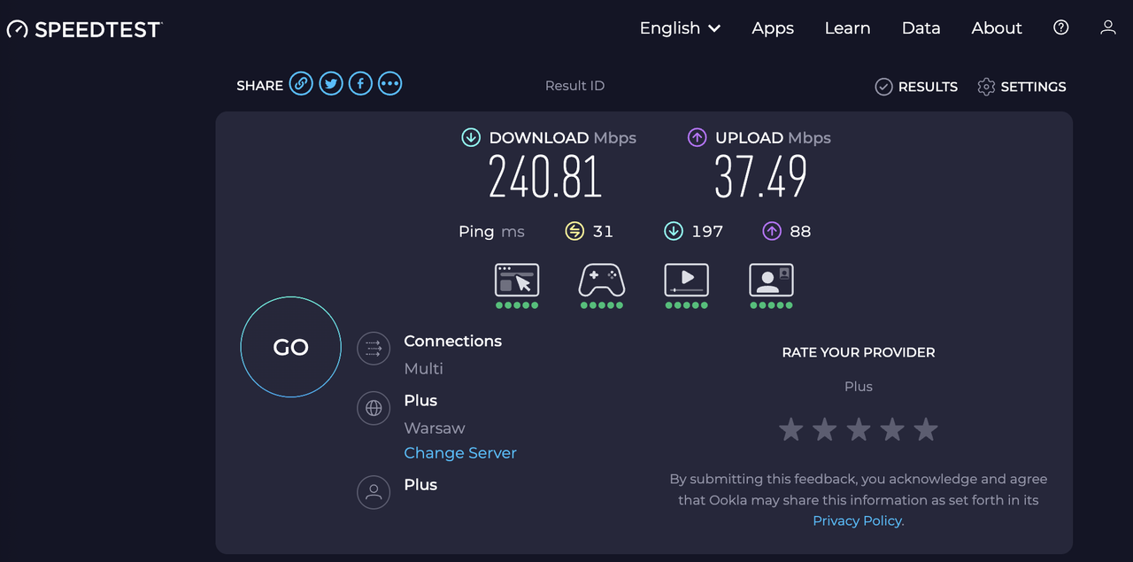The height and width of the screenshot is (562, 1133).
Task: Click the Results checkmark icon
Action: point(883,87)
